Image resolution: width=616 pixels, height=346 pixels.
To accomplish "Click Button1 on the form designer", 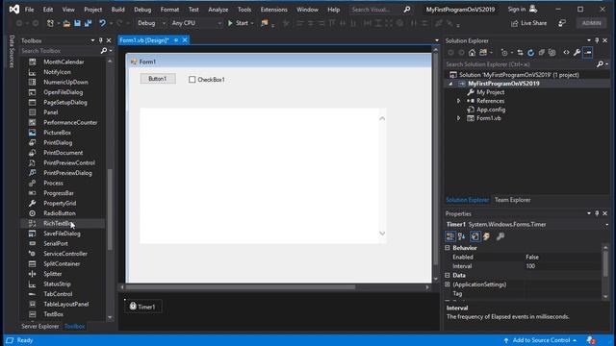I will coord(158,79).
